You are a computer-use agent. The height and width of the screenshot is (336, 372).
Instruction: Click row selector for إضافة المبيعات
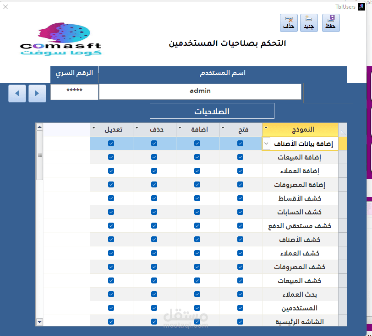coord(343,157)
